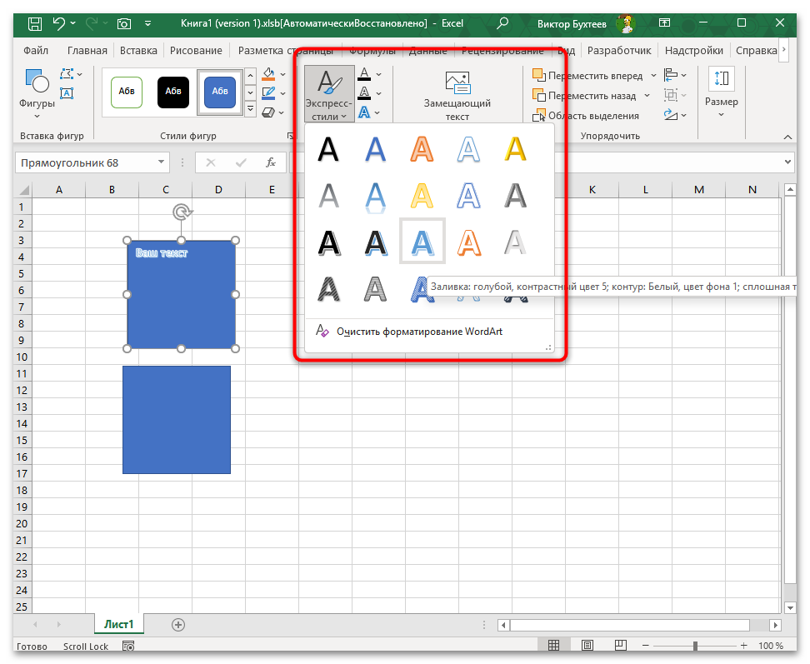Click the camera screenshot icon in quick access
The image size is (810, 664).
point(124,23)
